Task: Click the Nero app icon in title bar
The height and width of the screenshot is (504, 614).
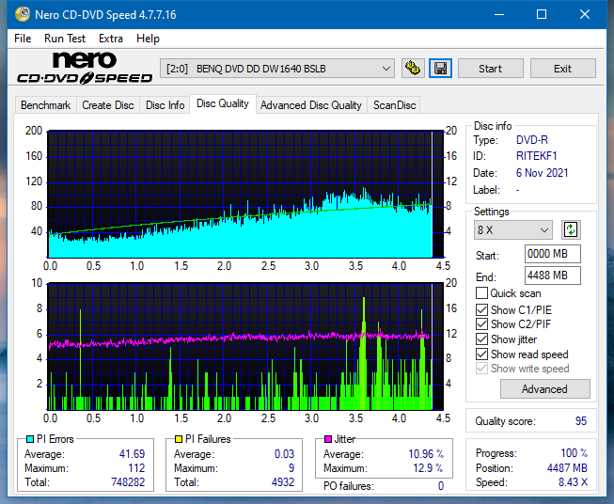Action: pos(22,14)
